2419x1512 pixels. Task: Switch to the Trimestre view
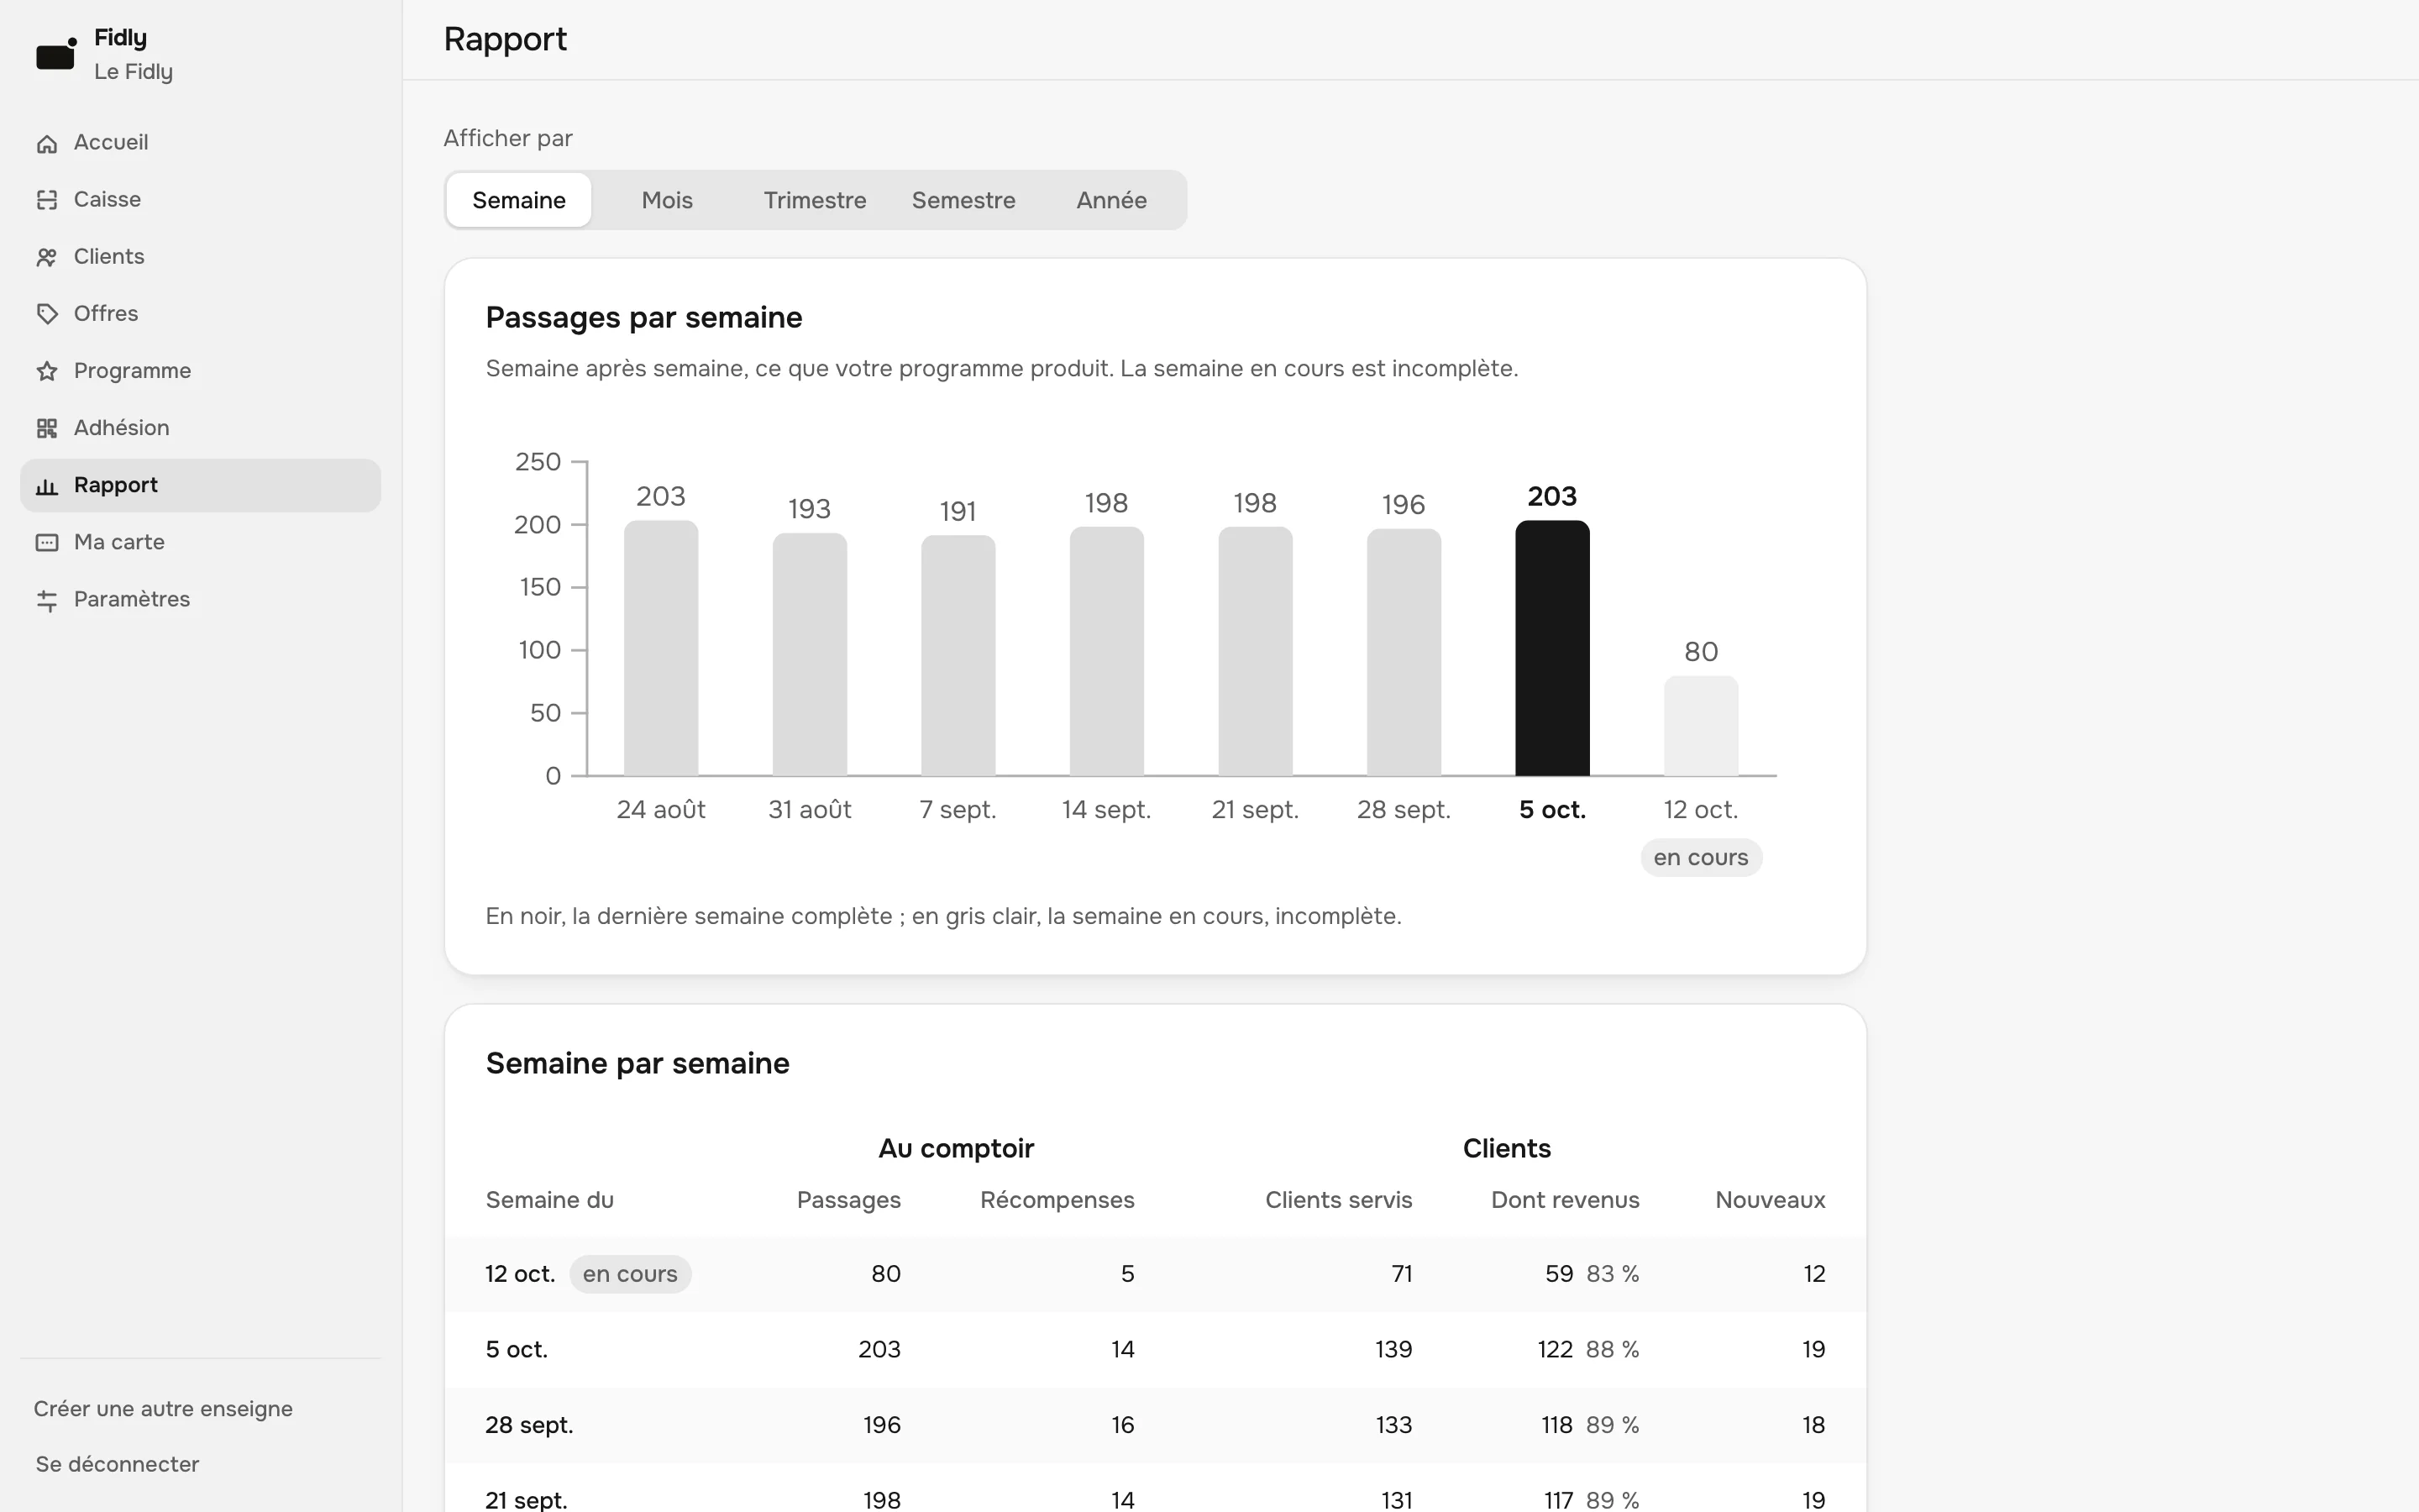[815, 200]
